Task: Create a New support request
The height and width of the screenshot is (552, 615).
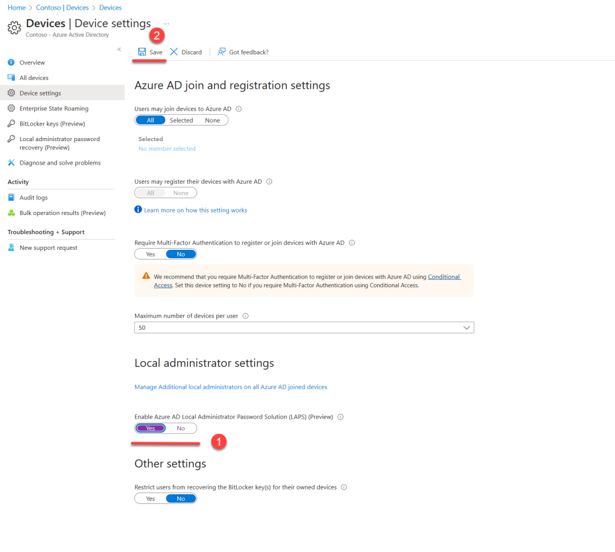Action: coord(47,247)
